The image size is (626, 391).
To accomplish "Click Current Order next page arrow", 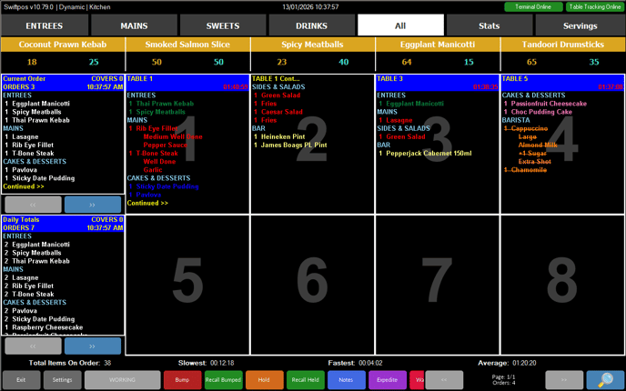I will [x=92, y=205].
